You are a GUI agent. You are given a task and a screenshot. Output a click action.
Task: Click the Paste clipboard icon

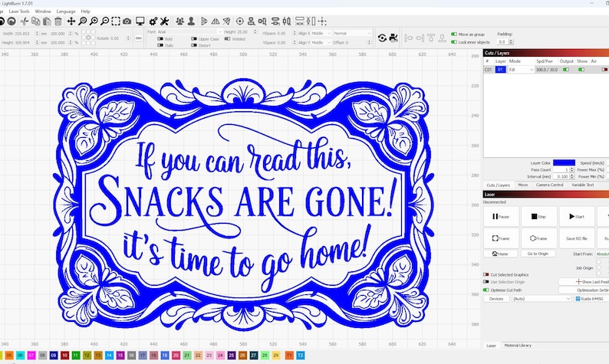click(x=47, y=21)
